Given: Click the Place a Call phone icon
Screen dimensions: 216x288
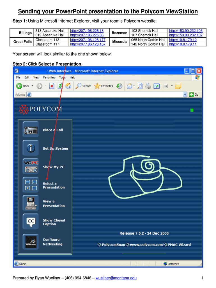Looking at the screenshot, I should coord(31,130).
